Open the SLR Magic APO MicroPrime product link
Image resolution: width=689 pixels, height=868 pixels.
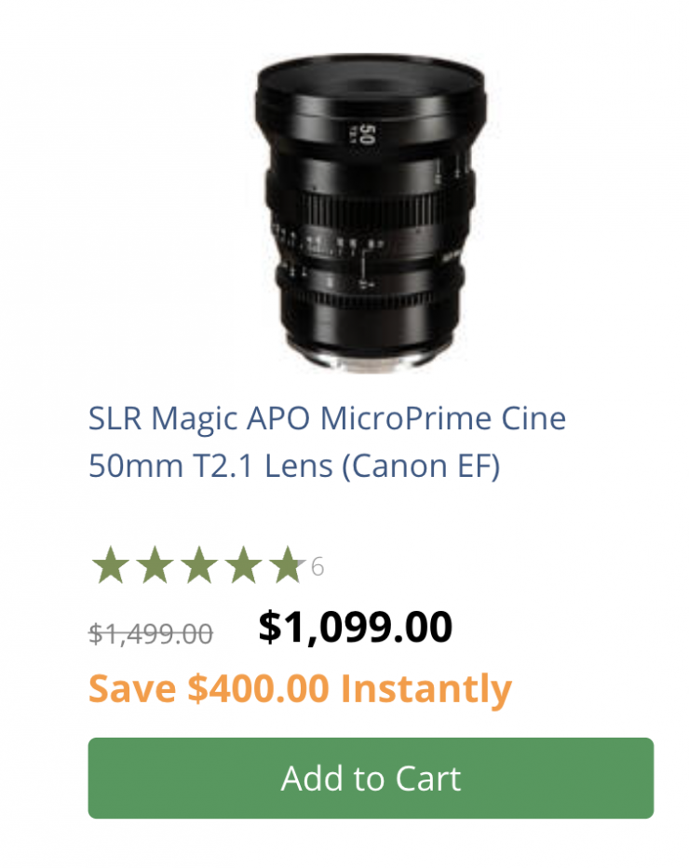click(327, 441)
